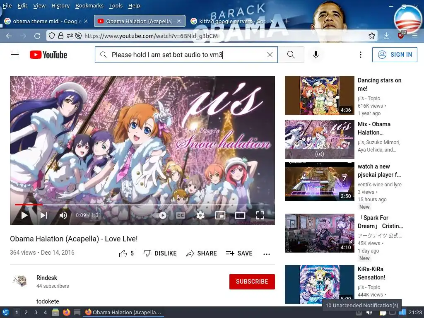Open 'watch a new pjsekai player' video thumbnail

319,181
